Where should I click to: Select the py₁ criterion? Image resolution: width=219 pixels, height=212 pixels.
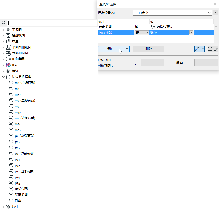(17, 159)
